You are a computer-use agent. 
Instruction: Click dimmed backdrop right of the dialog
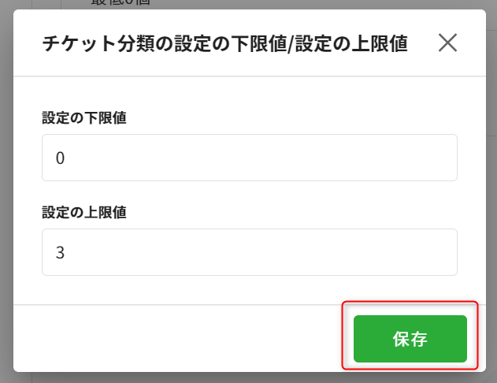(x=491, y=190)
